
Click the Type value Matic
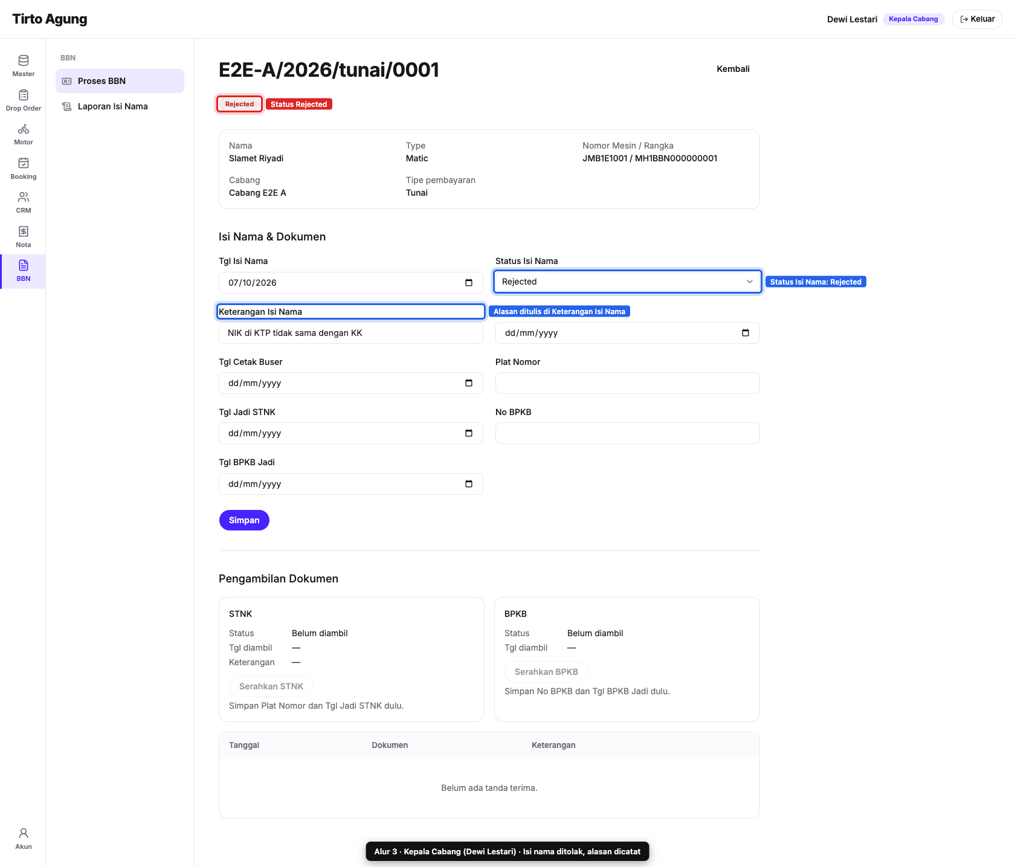(x=417, y=158)
